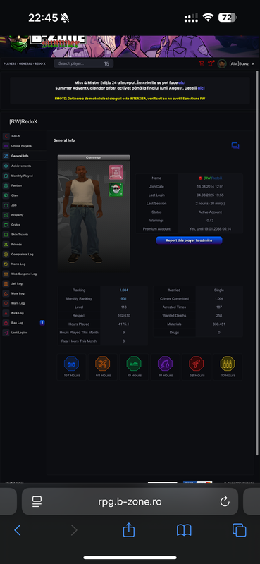Click the page vertical scrollbar
This screenshot has width=260, height=564.
257,262
